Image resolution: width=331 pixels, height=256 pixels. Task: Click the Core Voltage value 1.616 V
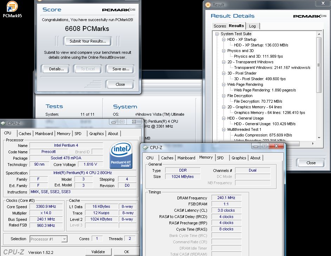click(90, 164)
